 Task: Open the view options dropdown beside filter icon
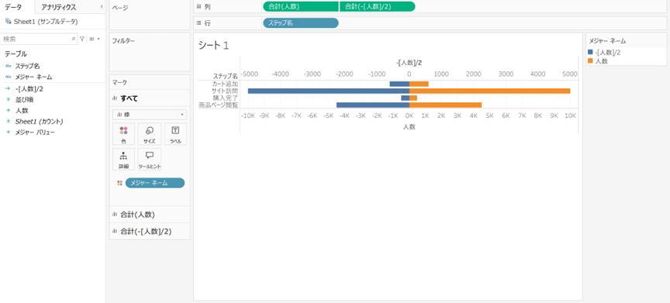(x=95, y=39)
